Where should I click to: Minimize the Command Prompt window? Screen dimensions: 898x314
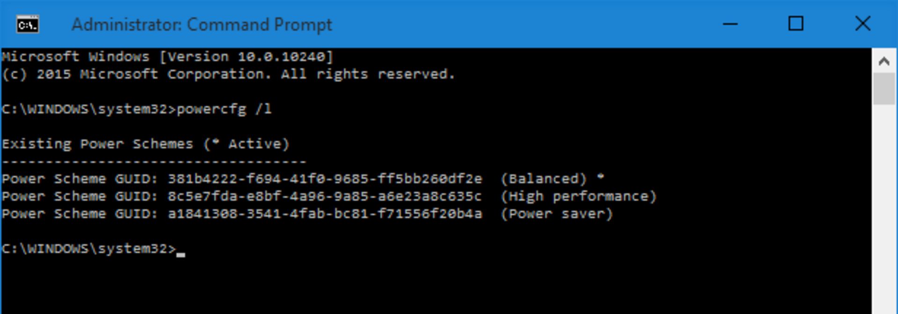[x=730, y=24]
